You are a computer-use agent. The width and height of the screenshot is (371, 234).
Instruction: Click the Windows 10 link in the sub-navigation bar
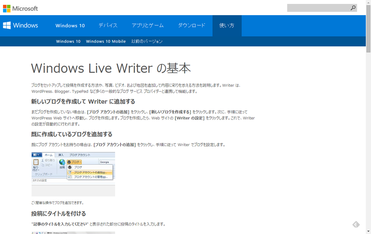[68, 41]
